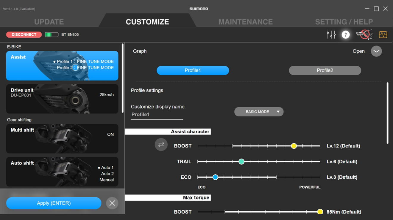This screenshot has width=393, height=220.
Task: Open the Drive unit DU-EP801 card
Action: (62, 99)
